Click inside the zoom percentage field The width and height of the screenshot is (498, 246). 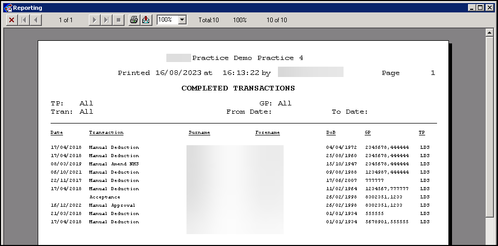click(167, 20)
